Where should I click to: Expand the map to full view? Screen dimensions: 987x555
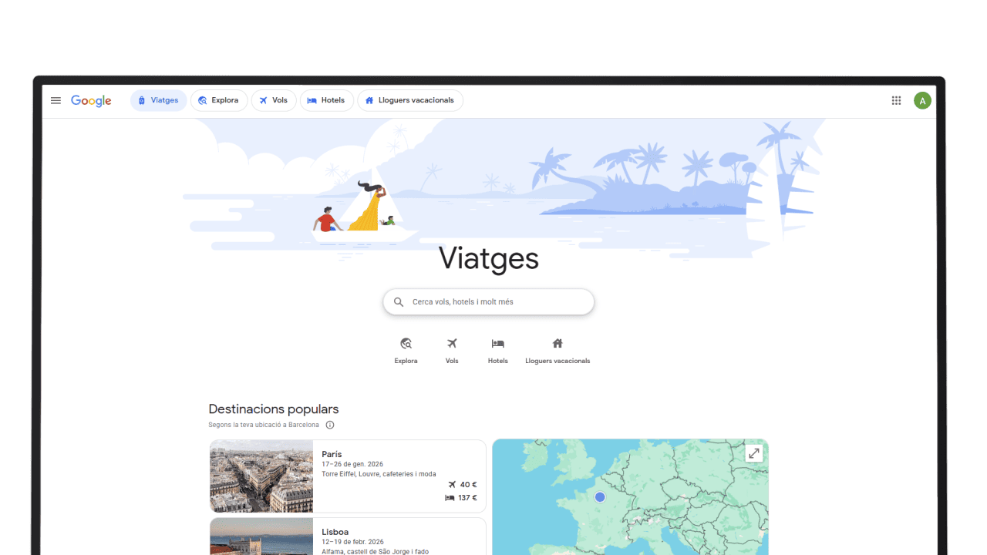tap(753, 453)
